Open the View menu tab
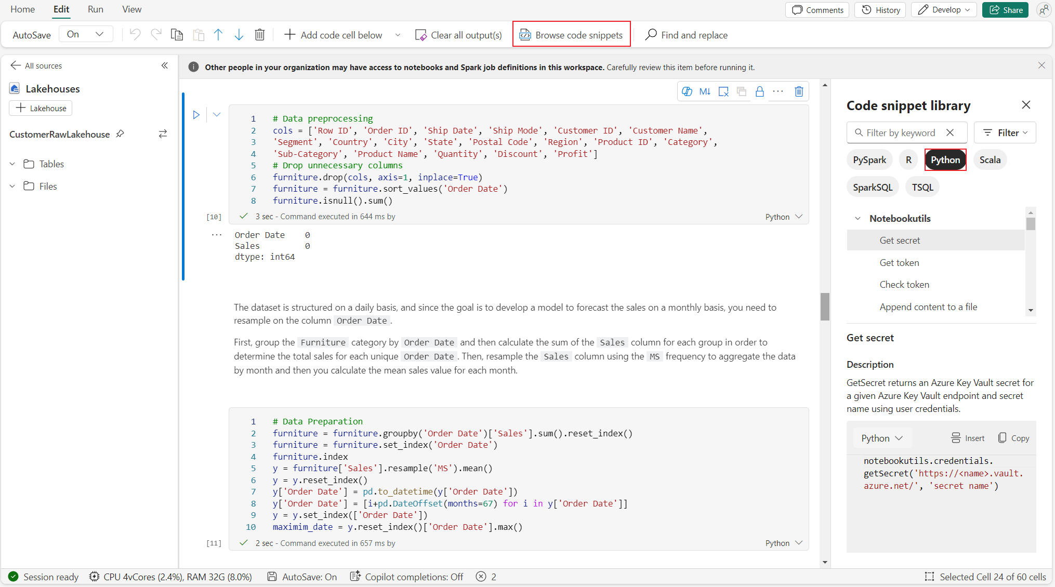This screenshot has width=1055, height=587. (x=131, y=9)
